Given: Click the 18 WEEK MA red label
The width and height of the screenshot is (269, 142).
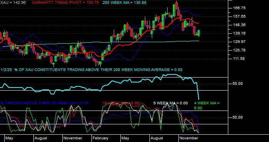Looking at the screenshot, I should [121, 103].
